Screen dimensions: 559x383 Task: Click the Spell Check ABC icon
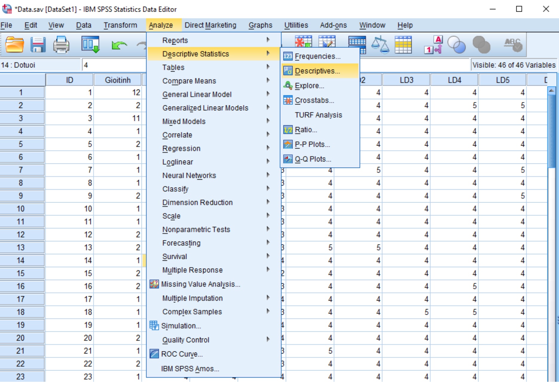[513, 45]
